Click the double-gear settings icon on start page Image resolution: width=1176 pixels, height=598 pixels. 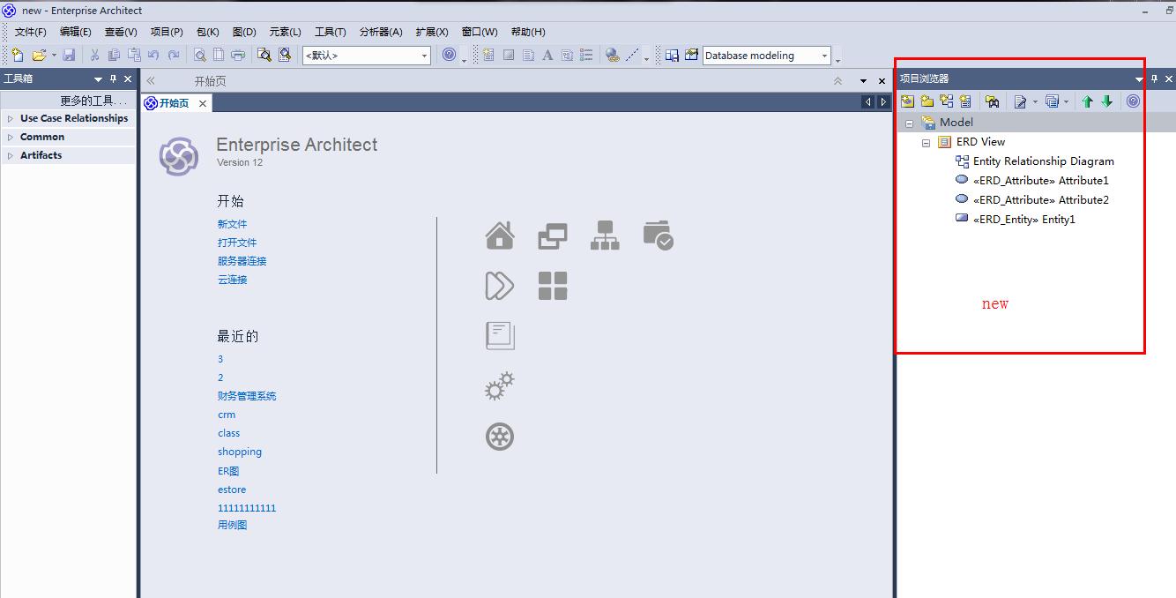(500, 386)
